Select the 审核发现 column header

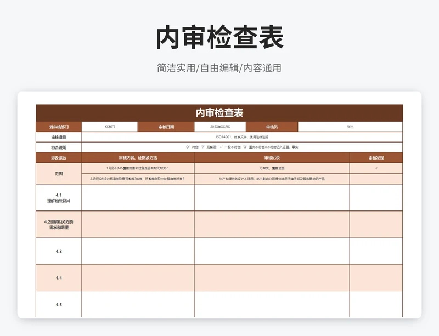click(x=376, y=158)
